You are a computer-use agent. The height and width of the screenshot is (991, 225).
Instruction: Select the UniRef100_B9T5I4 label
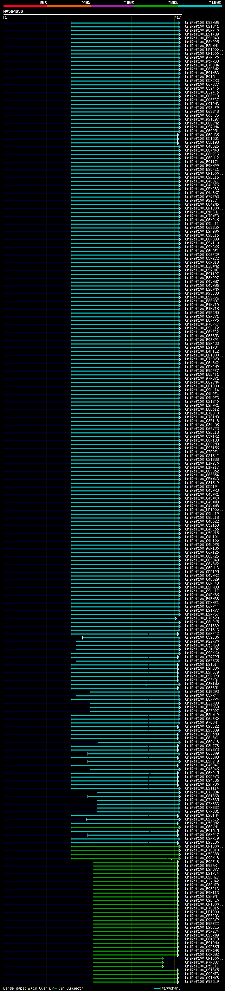[x=202, y=664]
